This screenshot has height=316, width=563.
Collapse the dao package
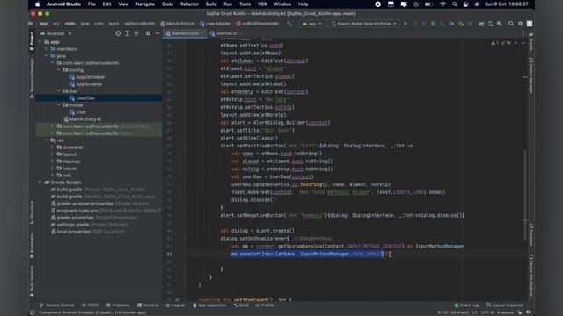[59, 91]
